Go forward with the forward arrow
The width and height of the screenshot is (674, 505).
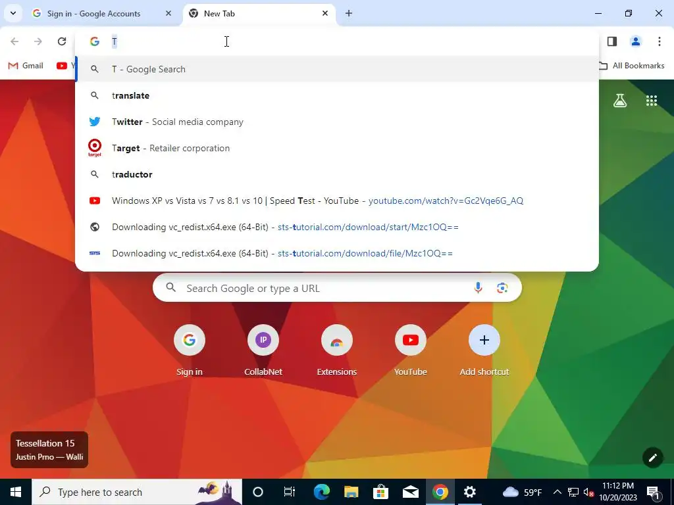click(38, 41)
